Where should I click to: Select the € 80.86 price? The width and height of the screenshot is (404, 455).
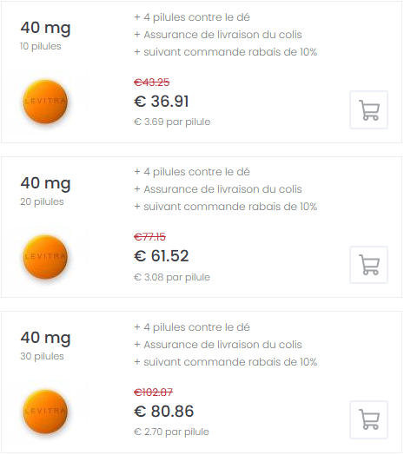click(x=164, y=412)
